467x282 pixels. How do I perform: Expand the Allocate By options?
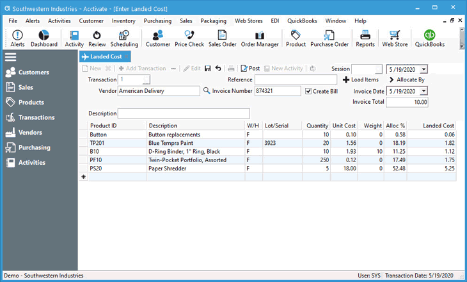pos(407,79)
